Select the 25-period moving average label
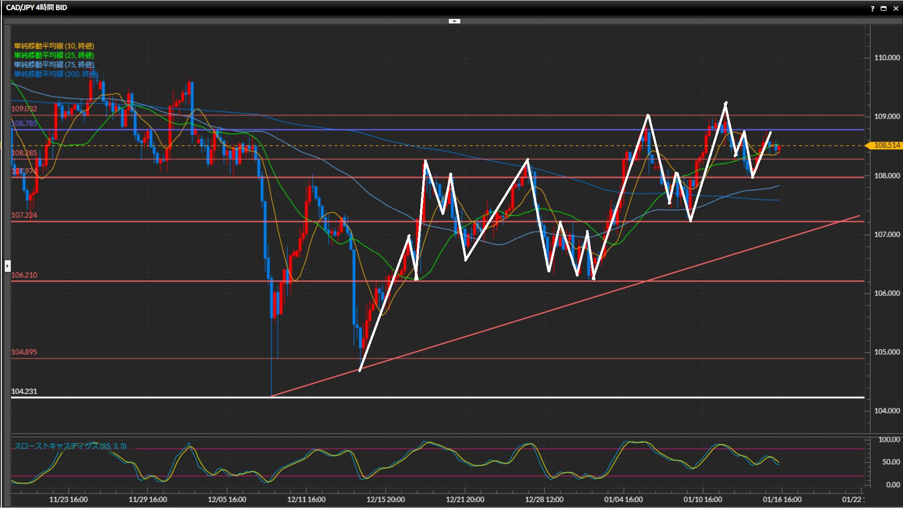Screen dimensions: 903x508 [x=54, y=55]
